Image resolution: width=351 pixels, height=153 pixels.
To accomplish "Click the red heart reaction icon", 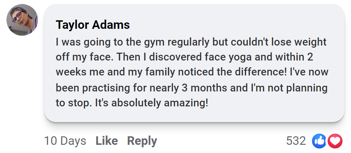I will tap(335, 141).
